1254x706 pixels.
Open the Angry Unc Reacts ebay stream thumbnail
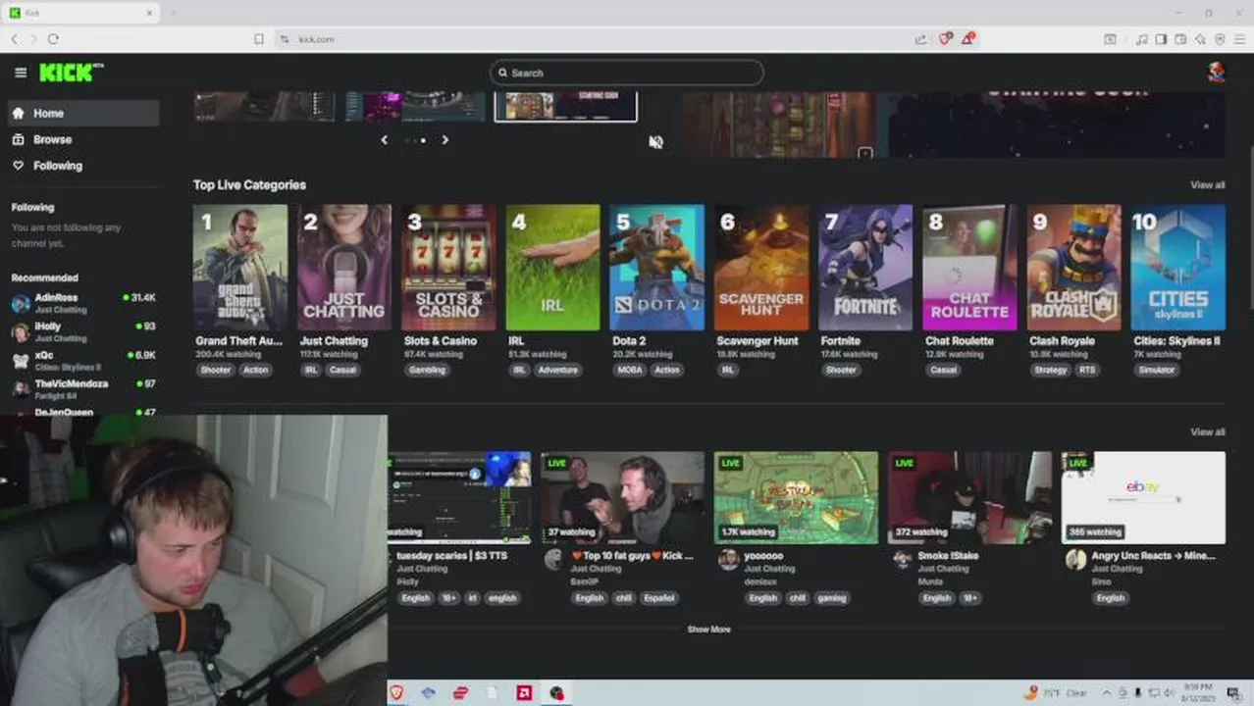coord(1143,497)
